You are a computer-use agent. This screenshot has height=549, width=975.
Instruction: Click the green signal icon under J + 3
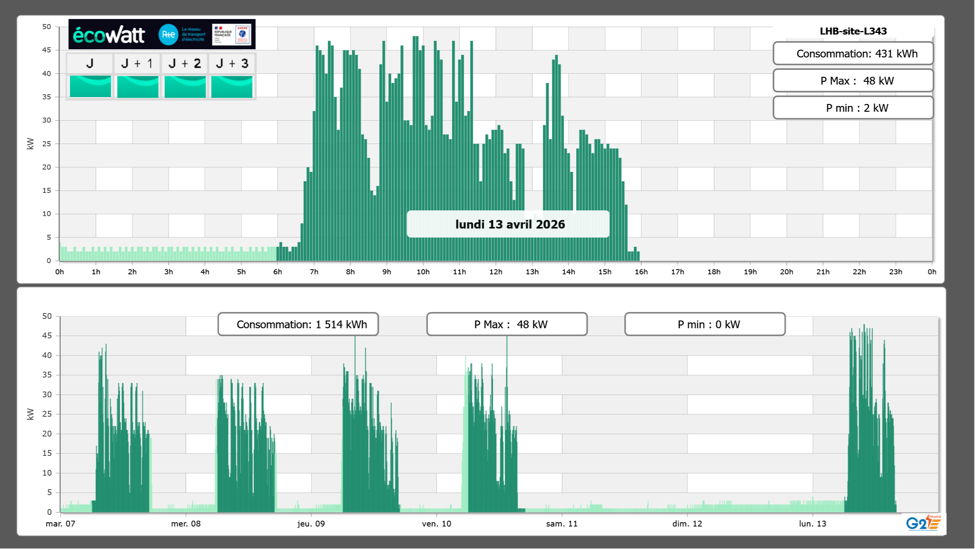pos(232,86)
